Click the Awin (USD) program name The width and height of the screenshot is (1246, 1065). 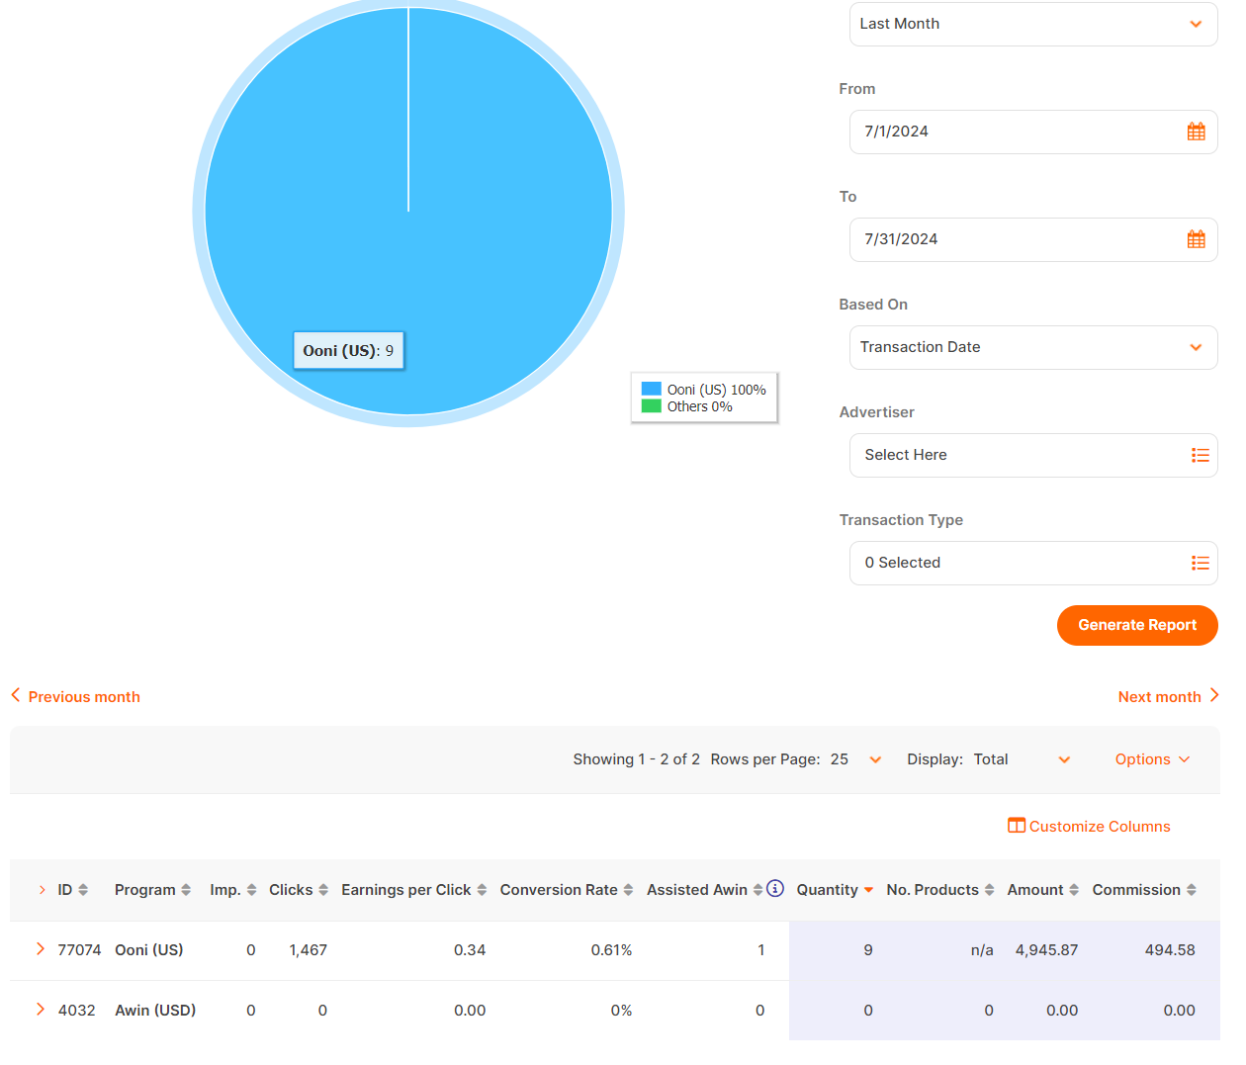[155, 1011]
